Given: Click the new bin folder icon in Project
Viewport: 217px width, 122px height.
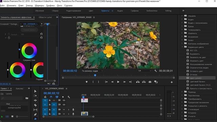Looking at the screenshot, I should pos(27,98).
